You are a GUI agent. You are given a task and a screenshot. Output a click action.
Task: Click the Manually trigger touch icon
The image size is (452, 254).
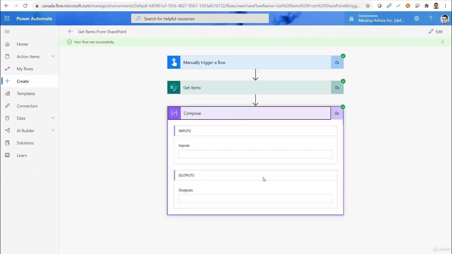(174, 62)
